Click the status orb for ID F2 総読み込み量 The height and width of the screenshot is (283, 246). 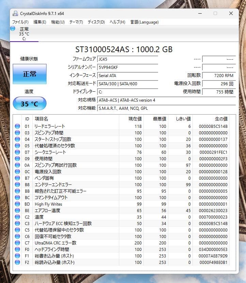coord(17,262)
